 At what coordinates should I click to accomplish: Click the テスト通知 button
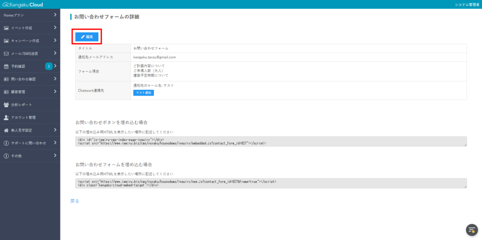(144, 93)
